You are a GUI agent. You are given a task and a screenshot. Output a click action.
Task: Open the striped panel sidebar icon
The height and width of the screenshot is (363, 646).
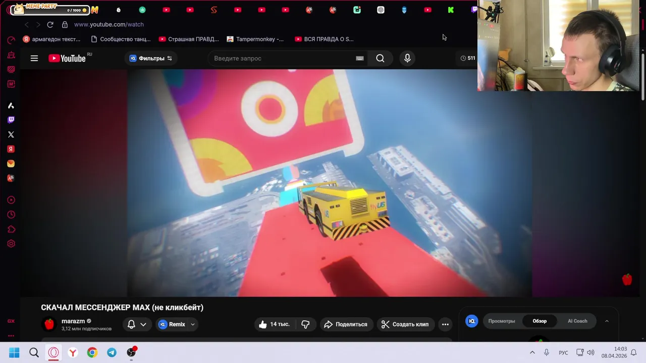pyautogui.click(x=11, y=70)
